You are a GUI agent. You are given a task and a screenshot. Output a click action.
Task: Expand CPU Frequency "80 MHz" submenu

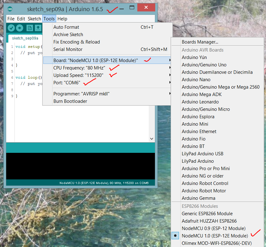(x=107, y=68)
